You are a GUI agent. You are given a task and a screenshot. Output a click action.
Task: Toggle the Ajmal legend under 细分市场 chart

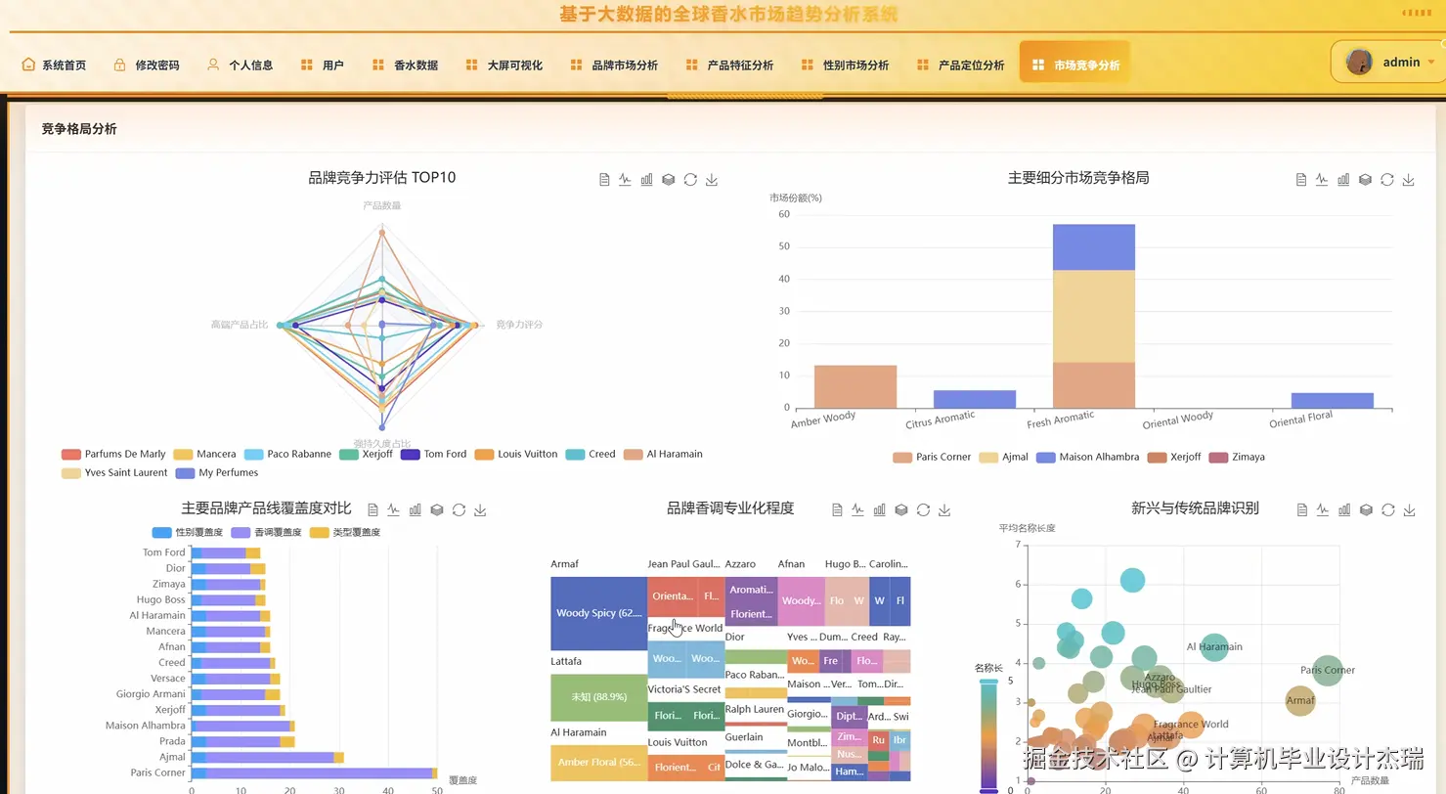pos(1006,457)
